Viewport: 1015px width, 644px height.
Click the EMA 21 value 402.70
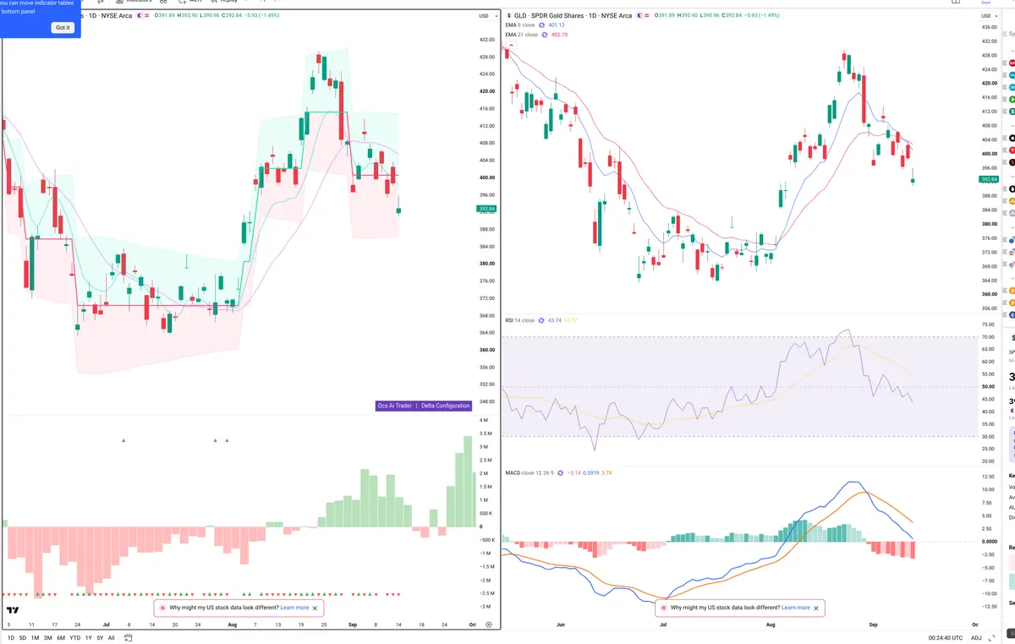pyautogui.click(x=559, y=35)
